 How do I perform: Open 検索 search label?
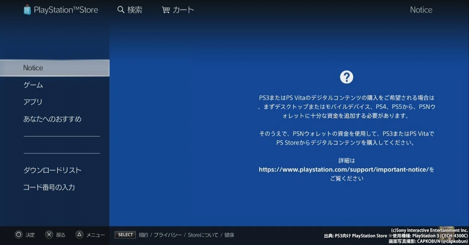(x=135, y=10)
